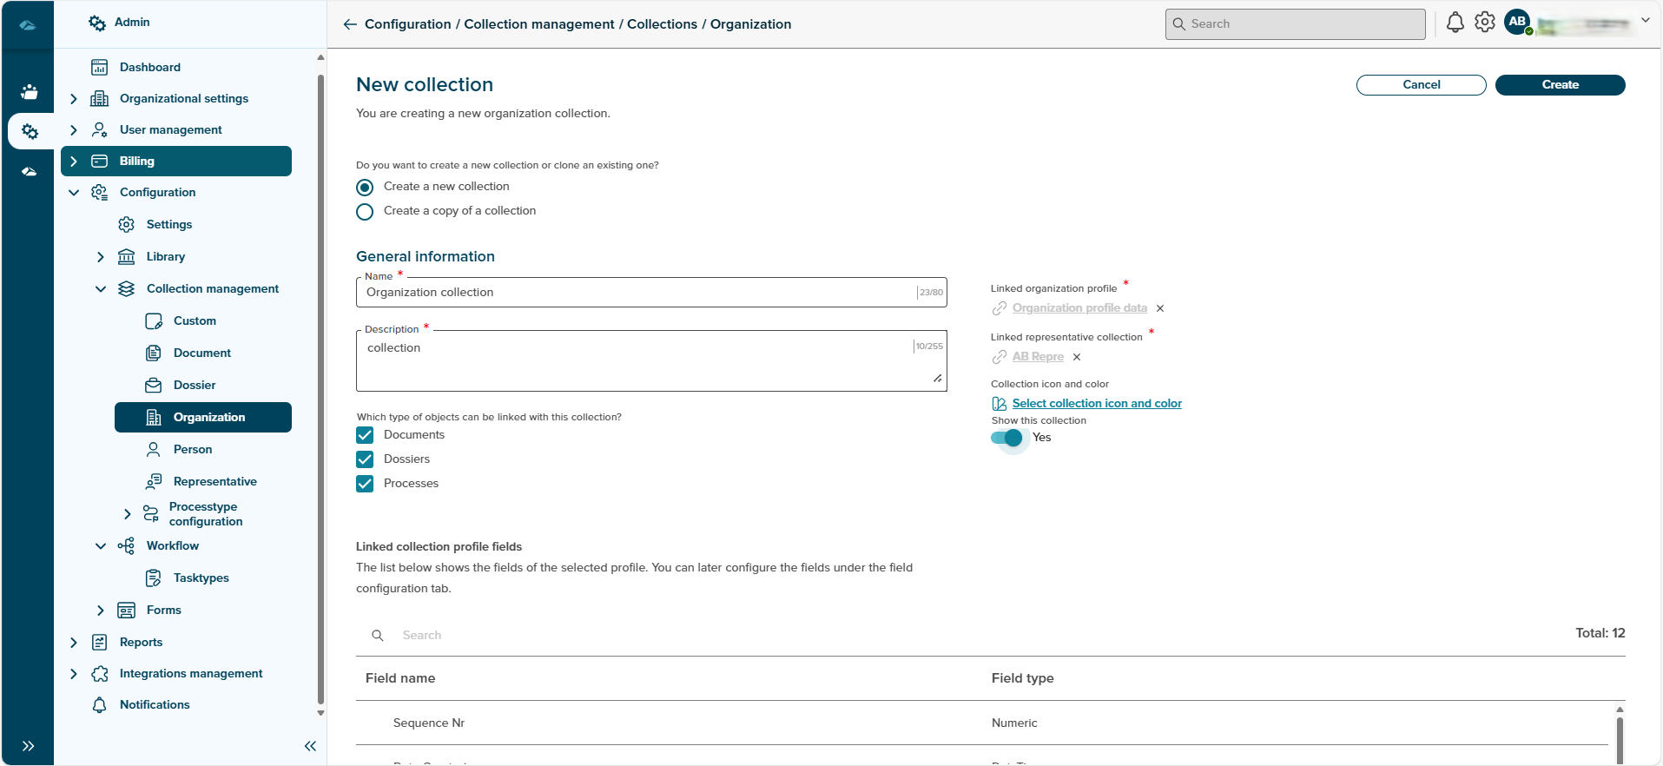Open the settings gear icon in top bar
Screen dimensions: 1663x766
point(1485,23)
